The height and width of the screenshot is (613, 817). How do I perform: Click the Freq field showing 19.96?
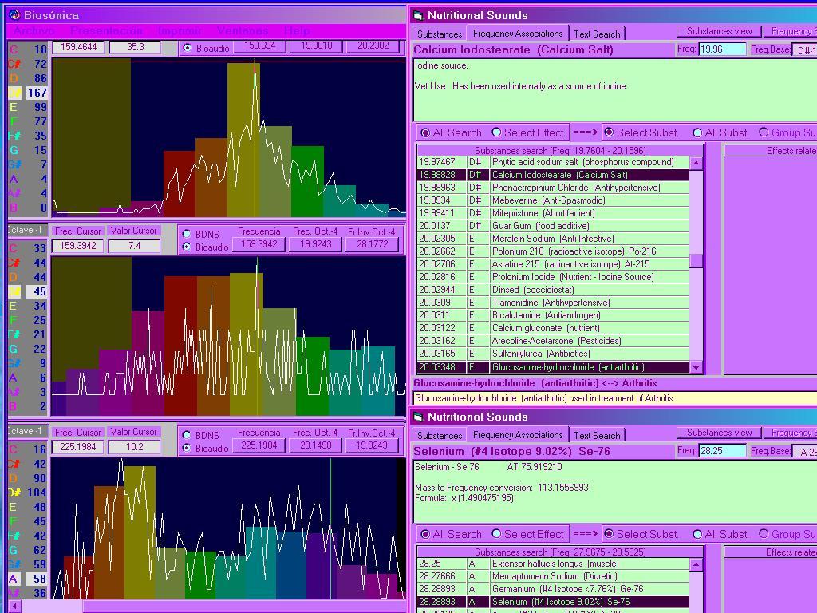722,49
